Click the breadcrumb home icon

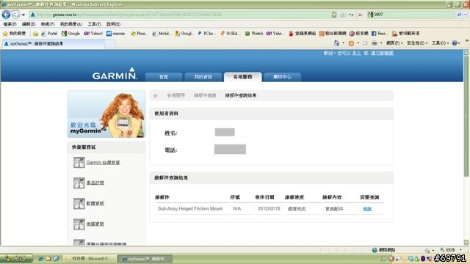tap(155, 95)
